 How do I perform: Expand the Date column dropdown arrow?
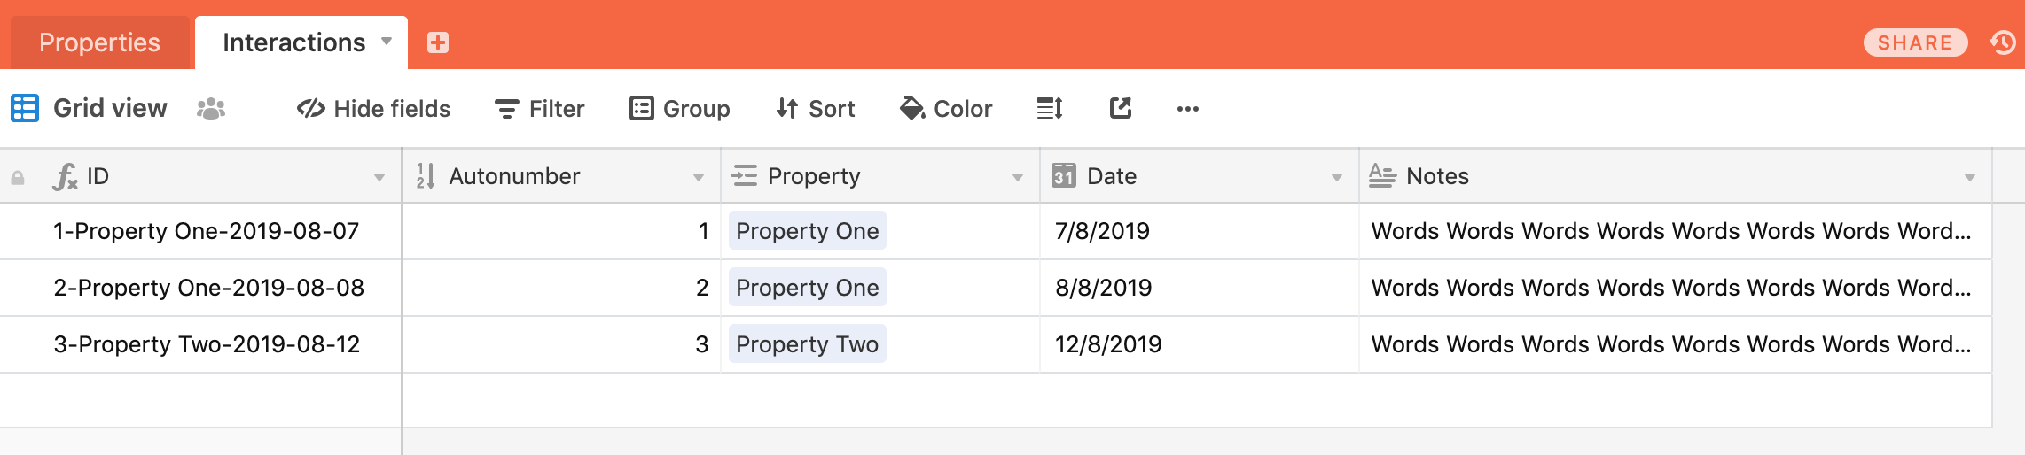point(1337,177)
